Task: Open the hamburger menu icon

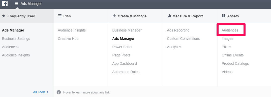Action: 17,4
